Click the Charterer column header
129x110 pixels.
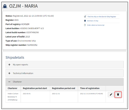click(12, 88)
